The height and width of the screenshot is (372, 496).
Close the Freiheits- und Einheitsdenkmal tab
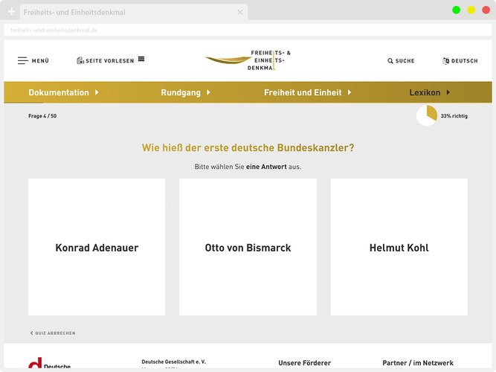[x=240, y=13]
